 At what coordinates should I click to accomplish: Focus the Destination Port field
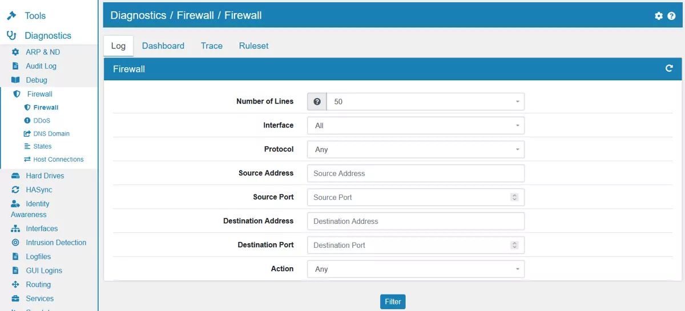(x=416, y=245)
